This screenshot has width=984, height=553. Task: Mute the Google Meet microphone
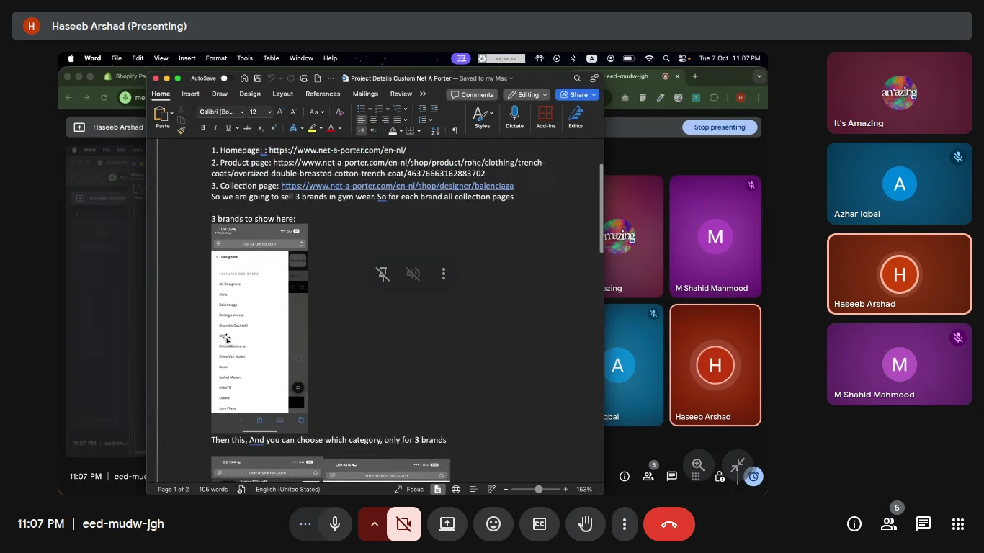point(335,524)
